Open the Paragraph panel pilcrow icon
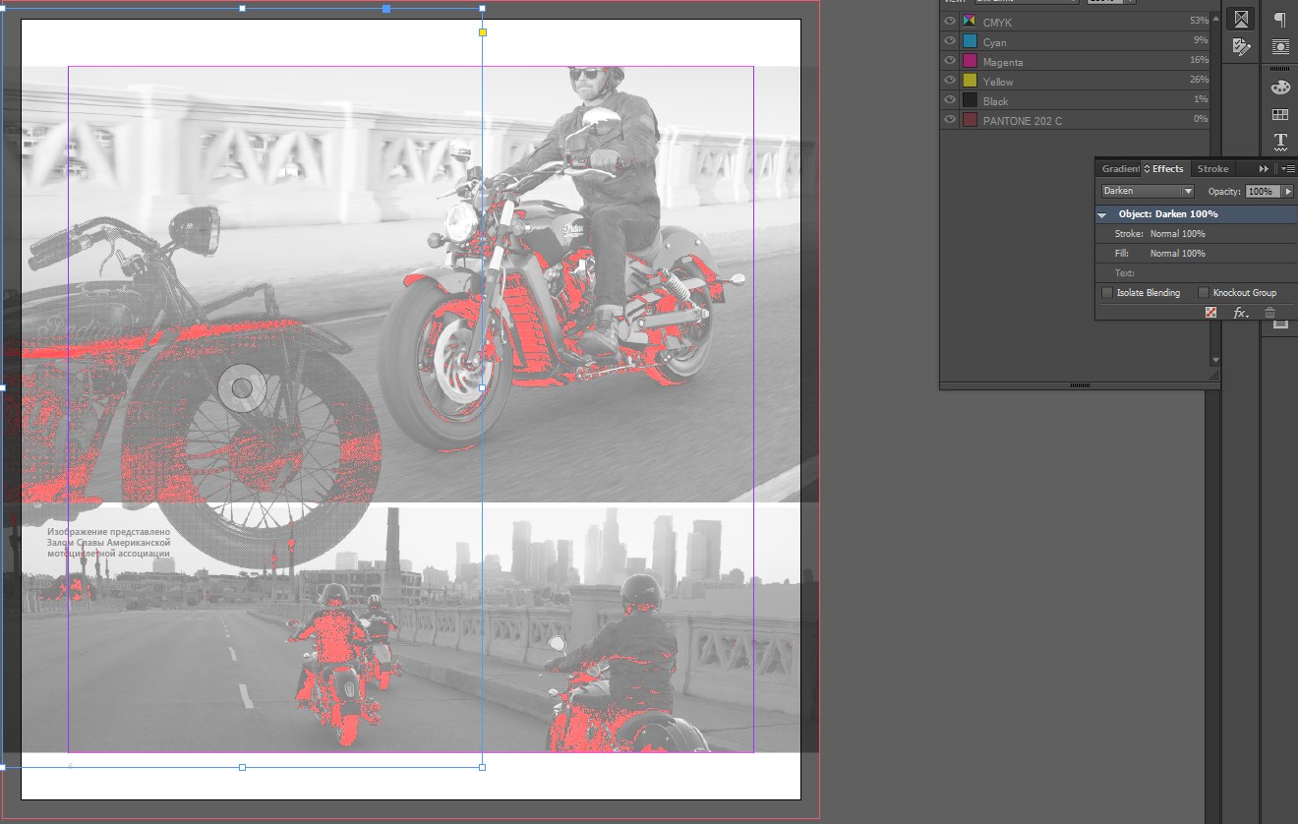This screenshot has width=1298, height=824. [1279, 20]
